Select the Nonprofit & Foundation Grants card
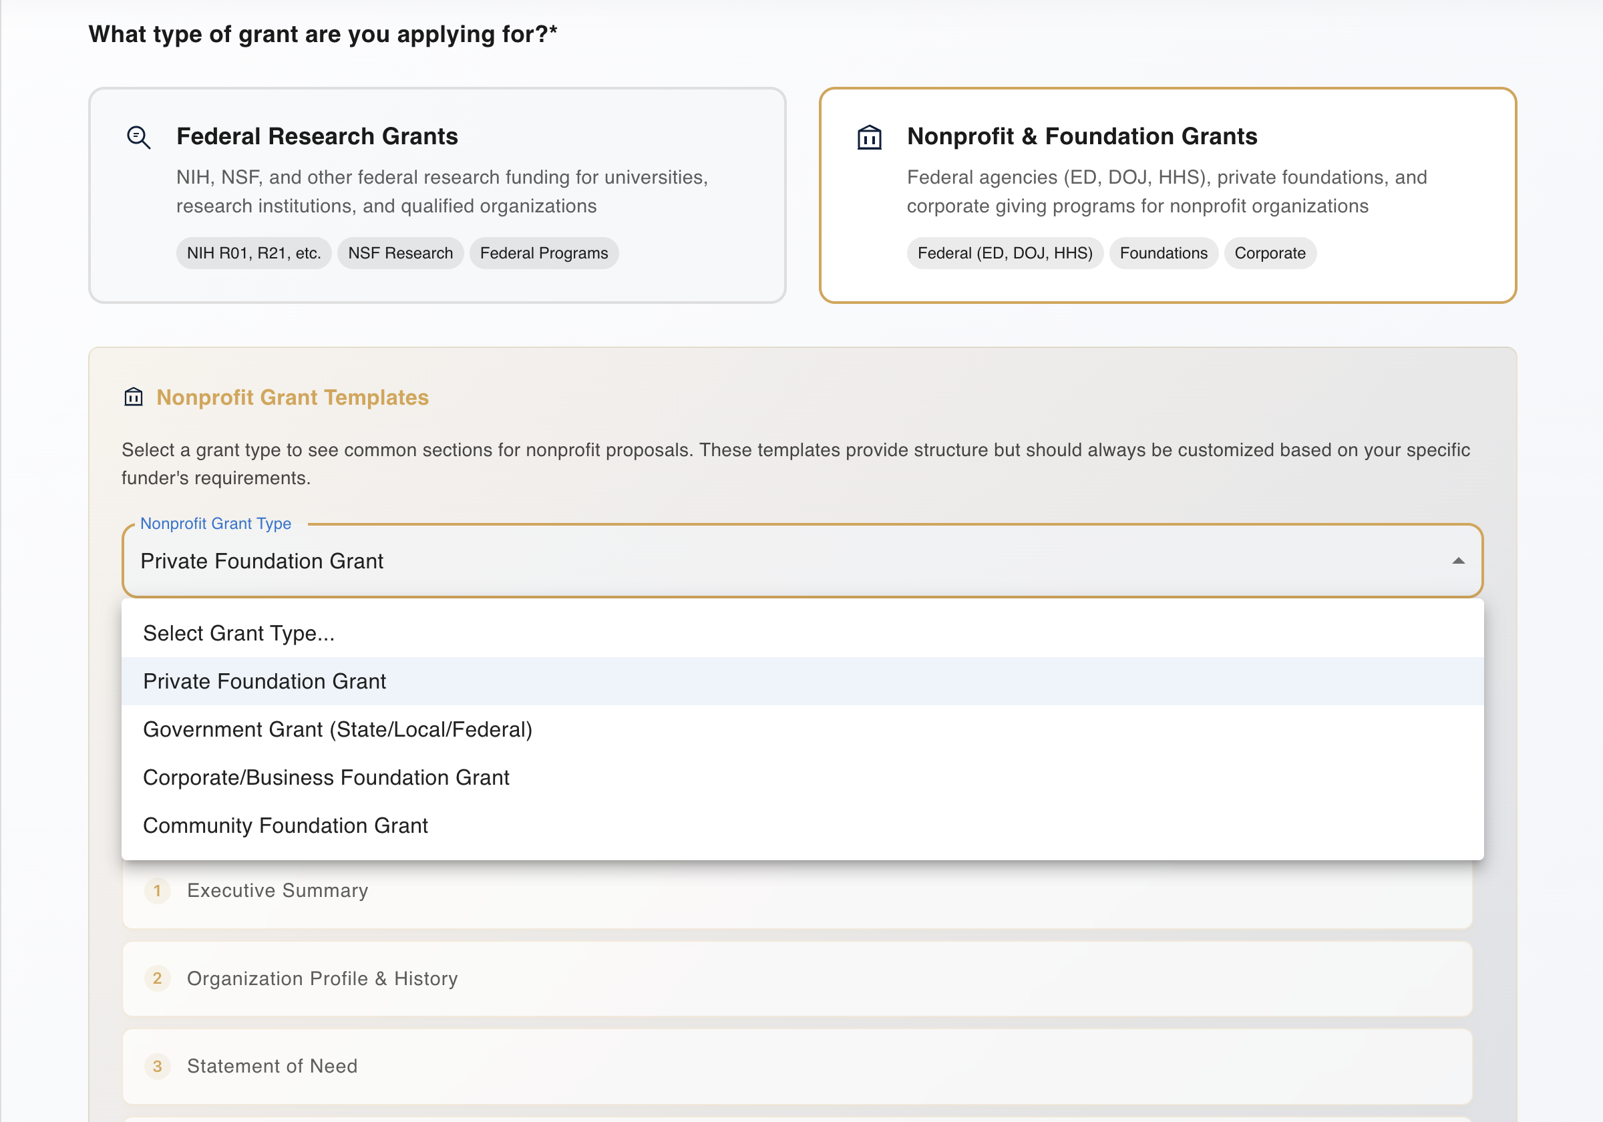Screen dimensions: 1603x1122 coord(1168,196)
